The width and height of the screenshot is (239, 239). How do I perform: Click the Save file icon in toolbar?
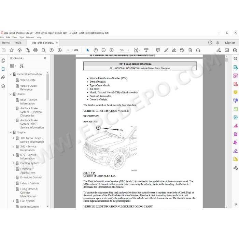click(3, 50)
